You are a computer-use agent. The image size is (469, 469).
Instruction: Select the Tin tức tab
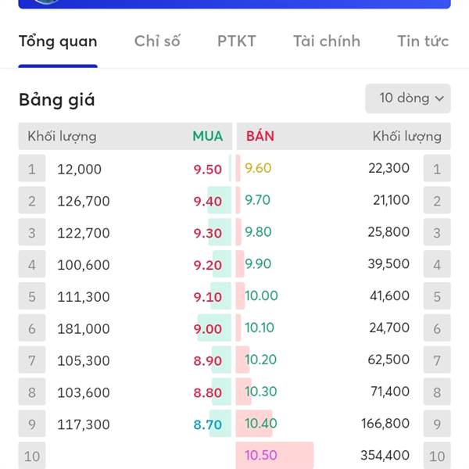click(423, 41)
